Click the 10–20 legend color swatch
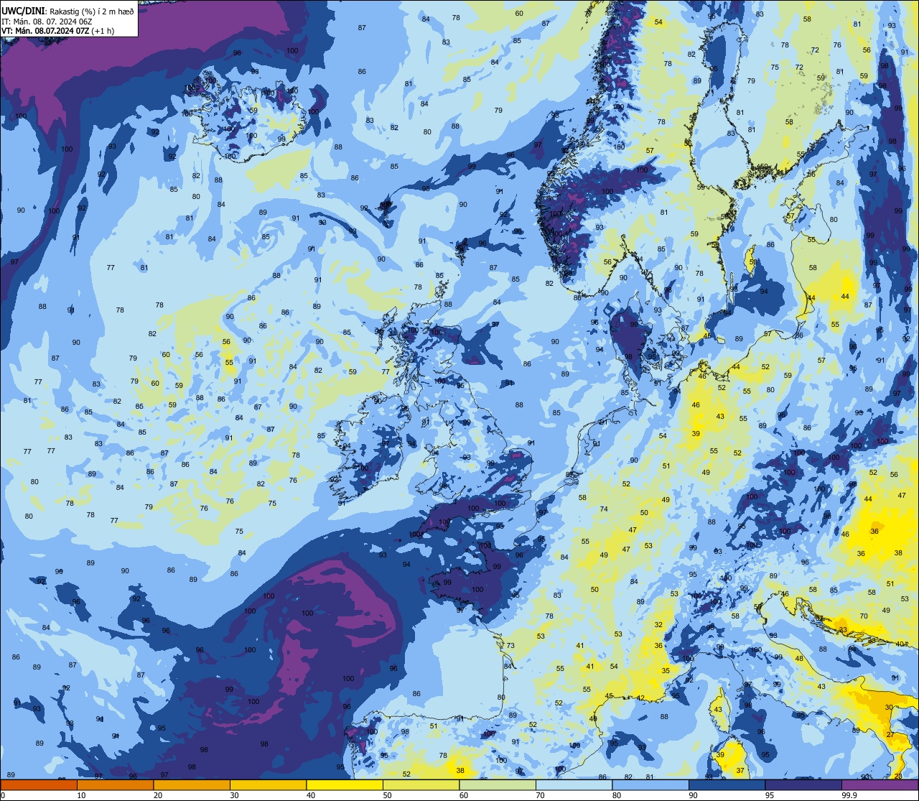This screenshot has width=919, height=801. click(x=115, y=784)
